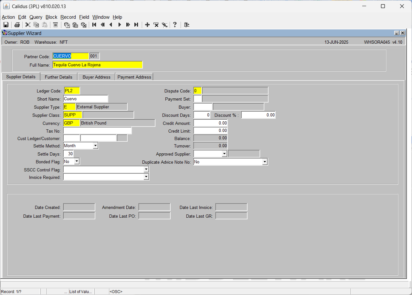Click the Tax No field
This screenshot has width=412, height=295.
point(97,131)
